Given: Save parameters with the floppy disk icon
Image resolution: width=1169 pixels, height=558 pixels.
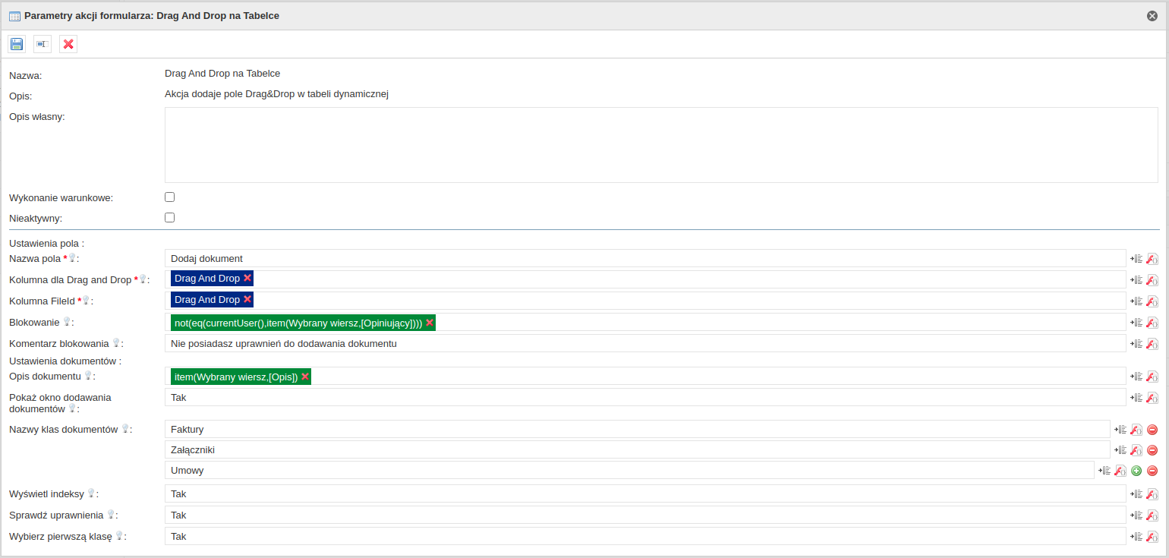Looking at the screenshot, I should [17, 44].
